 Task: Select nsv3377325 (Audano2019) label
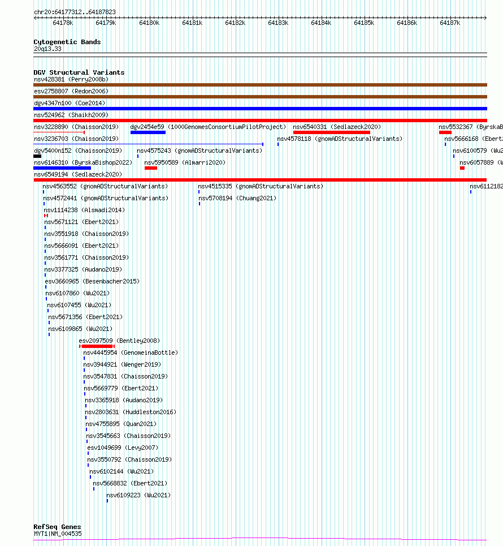click(83, 269)
